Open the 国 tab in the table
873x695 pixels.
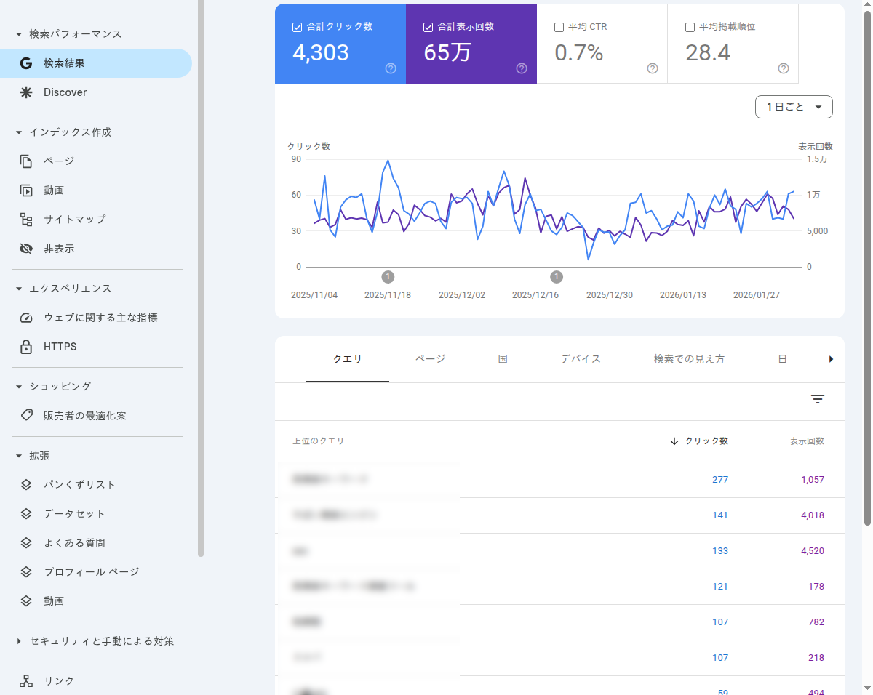pos(503,358)
